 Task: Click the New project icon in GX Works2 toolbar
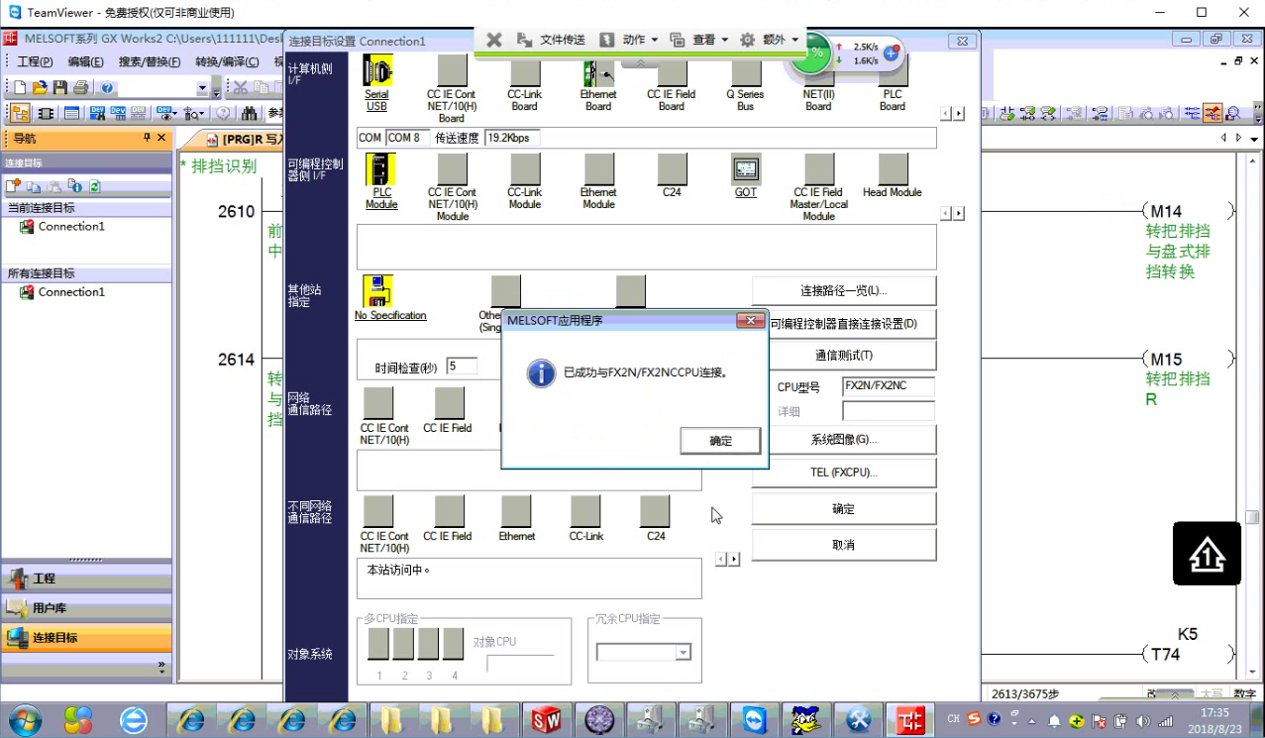pos(18,88)
